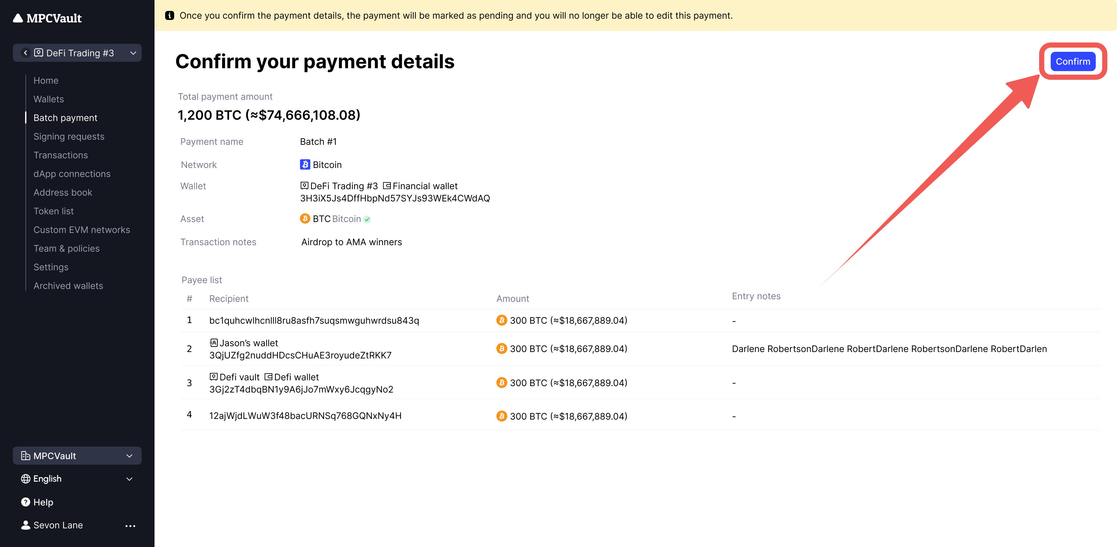
Task: Open the three-dots menu beside Sevon Lane
Action: pyautogui.click(x=130, y=526)
